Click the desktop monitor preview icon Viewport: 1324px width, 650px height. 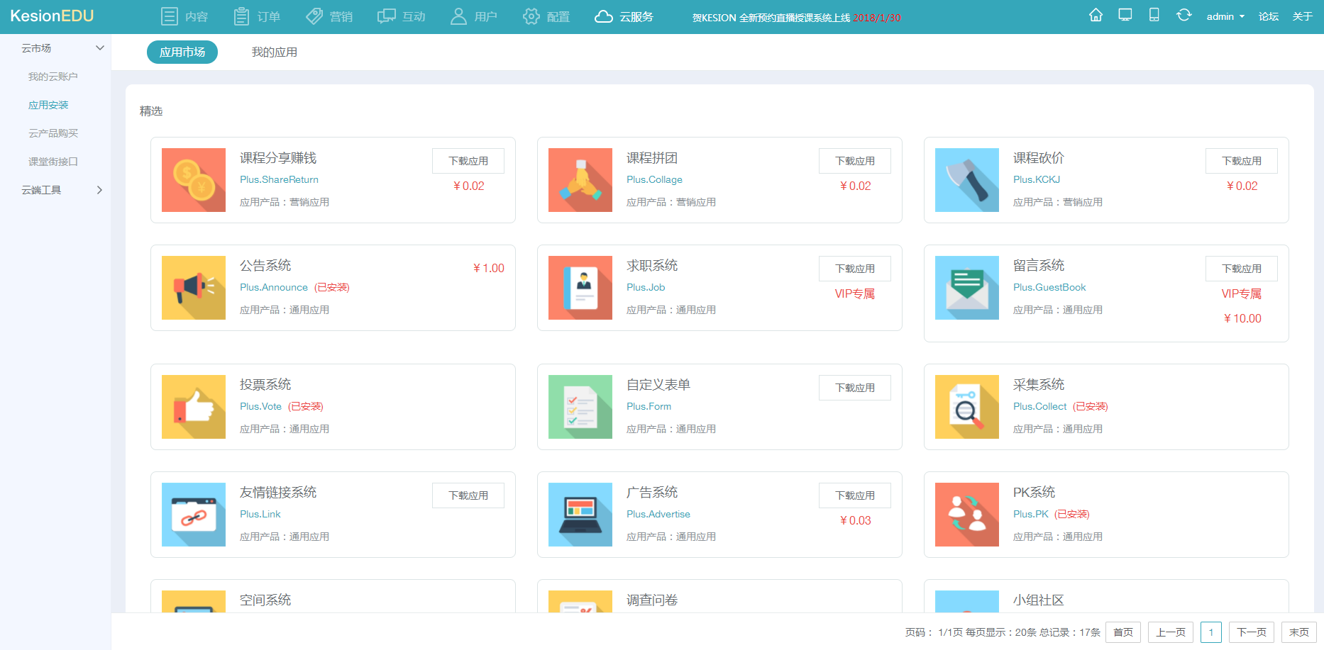[x=1125, y=16]
